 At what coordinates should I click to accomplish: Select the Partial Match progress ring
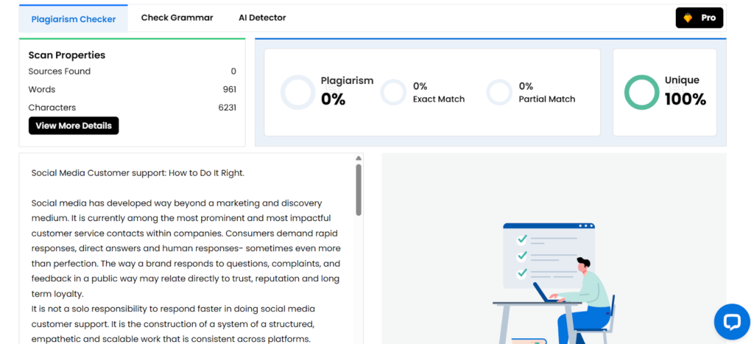tap(499, 93)
